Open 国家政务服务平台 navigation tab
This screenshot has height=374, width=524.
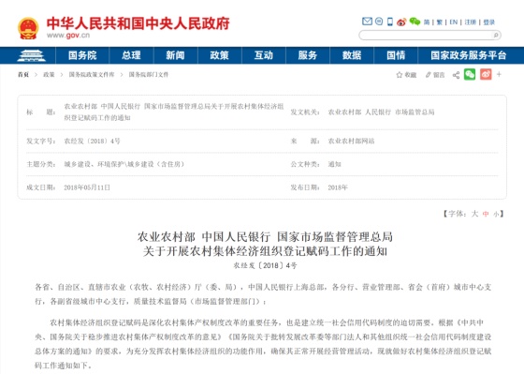pyautogui.click(x=469, y=55)
